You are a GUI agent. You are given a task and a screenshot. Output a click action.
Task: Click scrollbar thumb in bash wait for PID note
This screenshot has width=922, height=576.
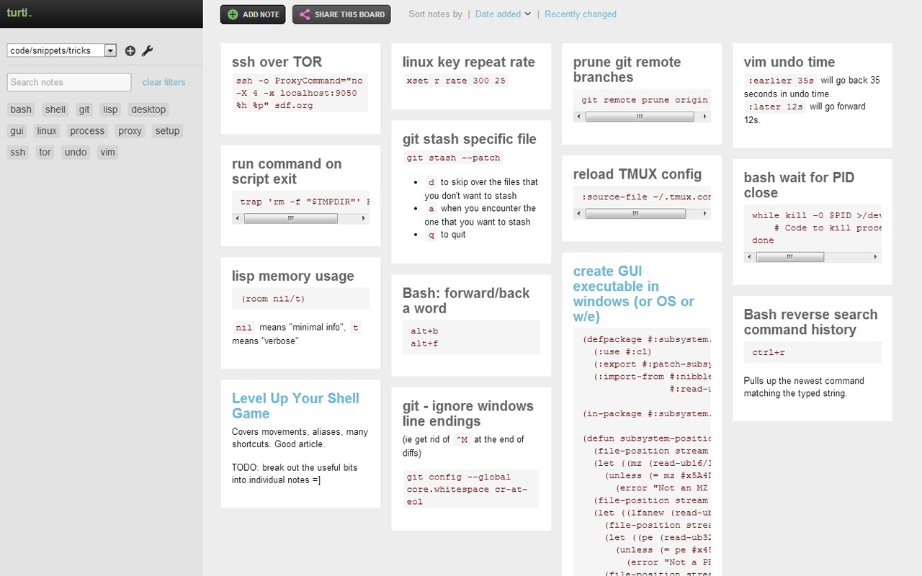[x=790, y=256]
